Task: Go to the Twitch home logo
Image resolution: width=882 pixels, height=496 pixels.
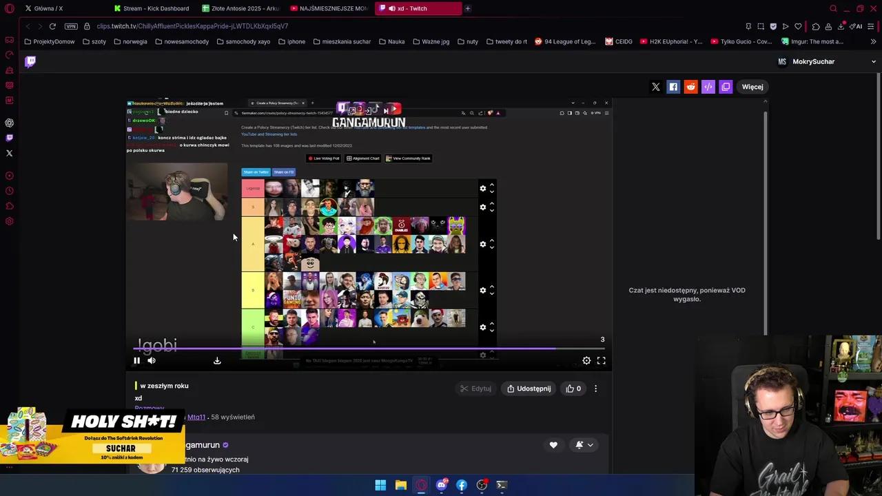Action: pyautogui.click(x=30, y=61)
